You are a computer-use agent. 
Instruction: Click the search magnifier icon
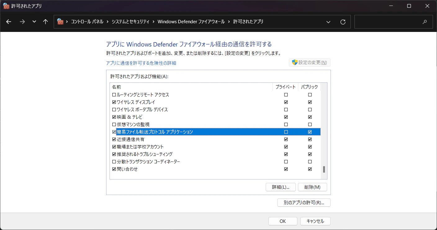(x=425, y=22)
